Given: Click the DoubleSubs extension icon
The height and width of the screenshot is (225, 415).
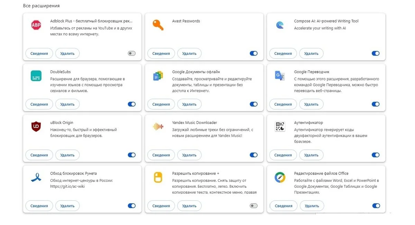Looking at the screenshot, I should point(36,76).
